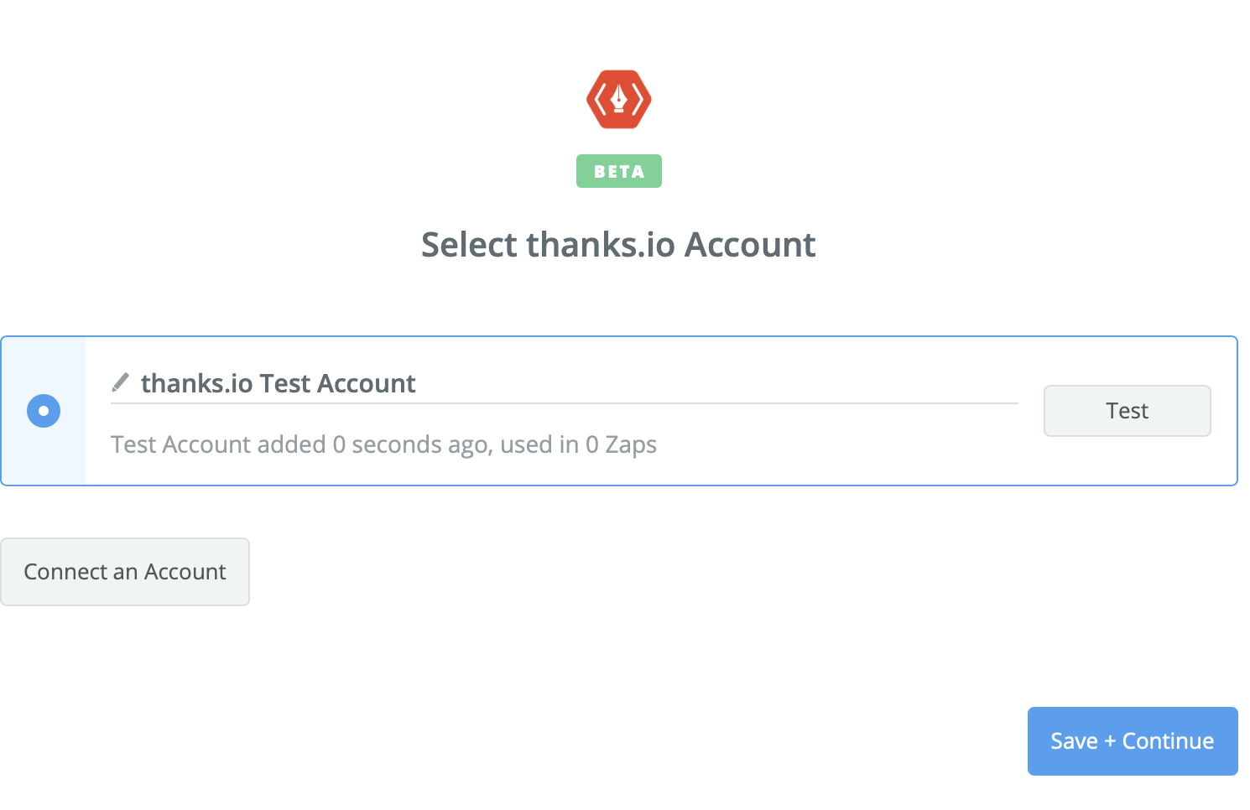Viewport: 1250px width, 810px height.
Task: Click the Connect an Account button
Action: coord(125,572)
